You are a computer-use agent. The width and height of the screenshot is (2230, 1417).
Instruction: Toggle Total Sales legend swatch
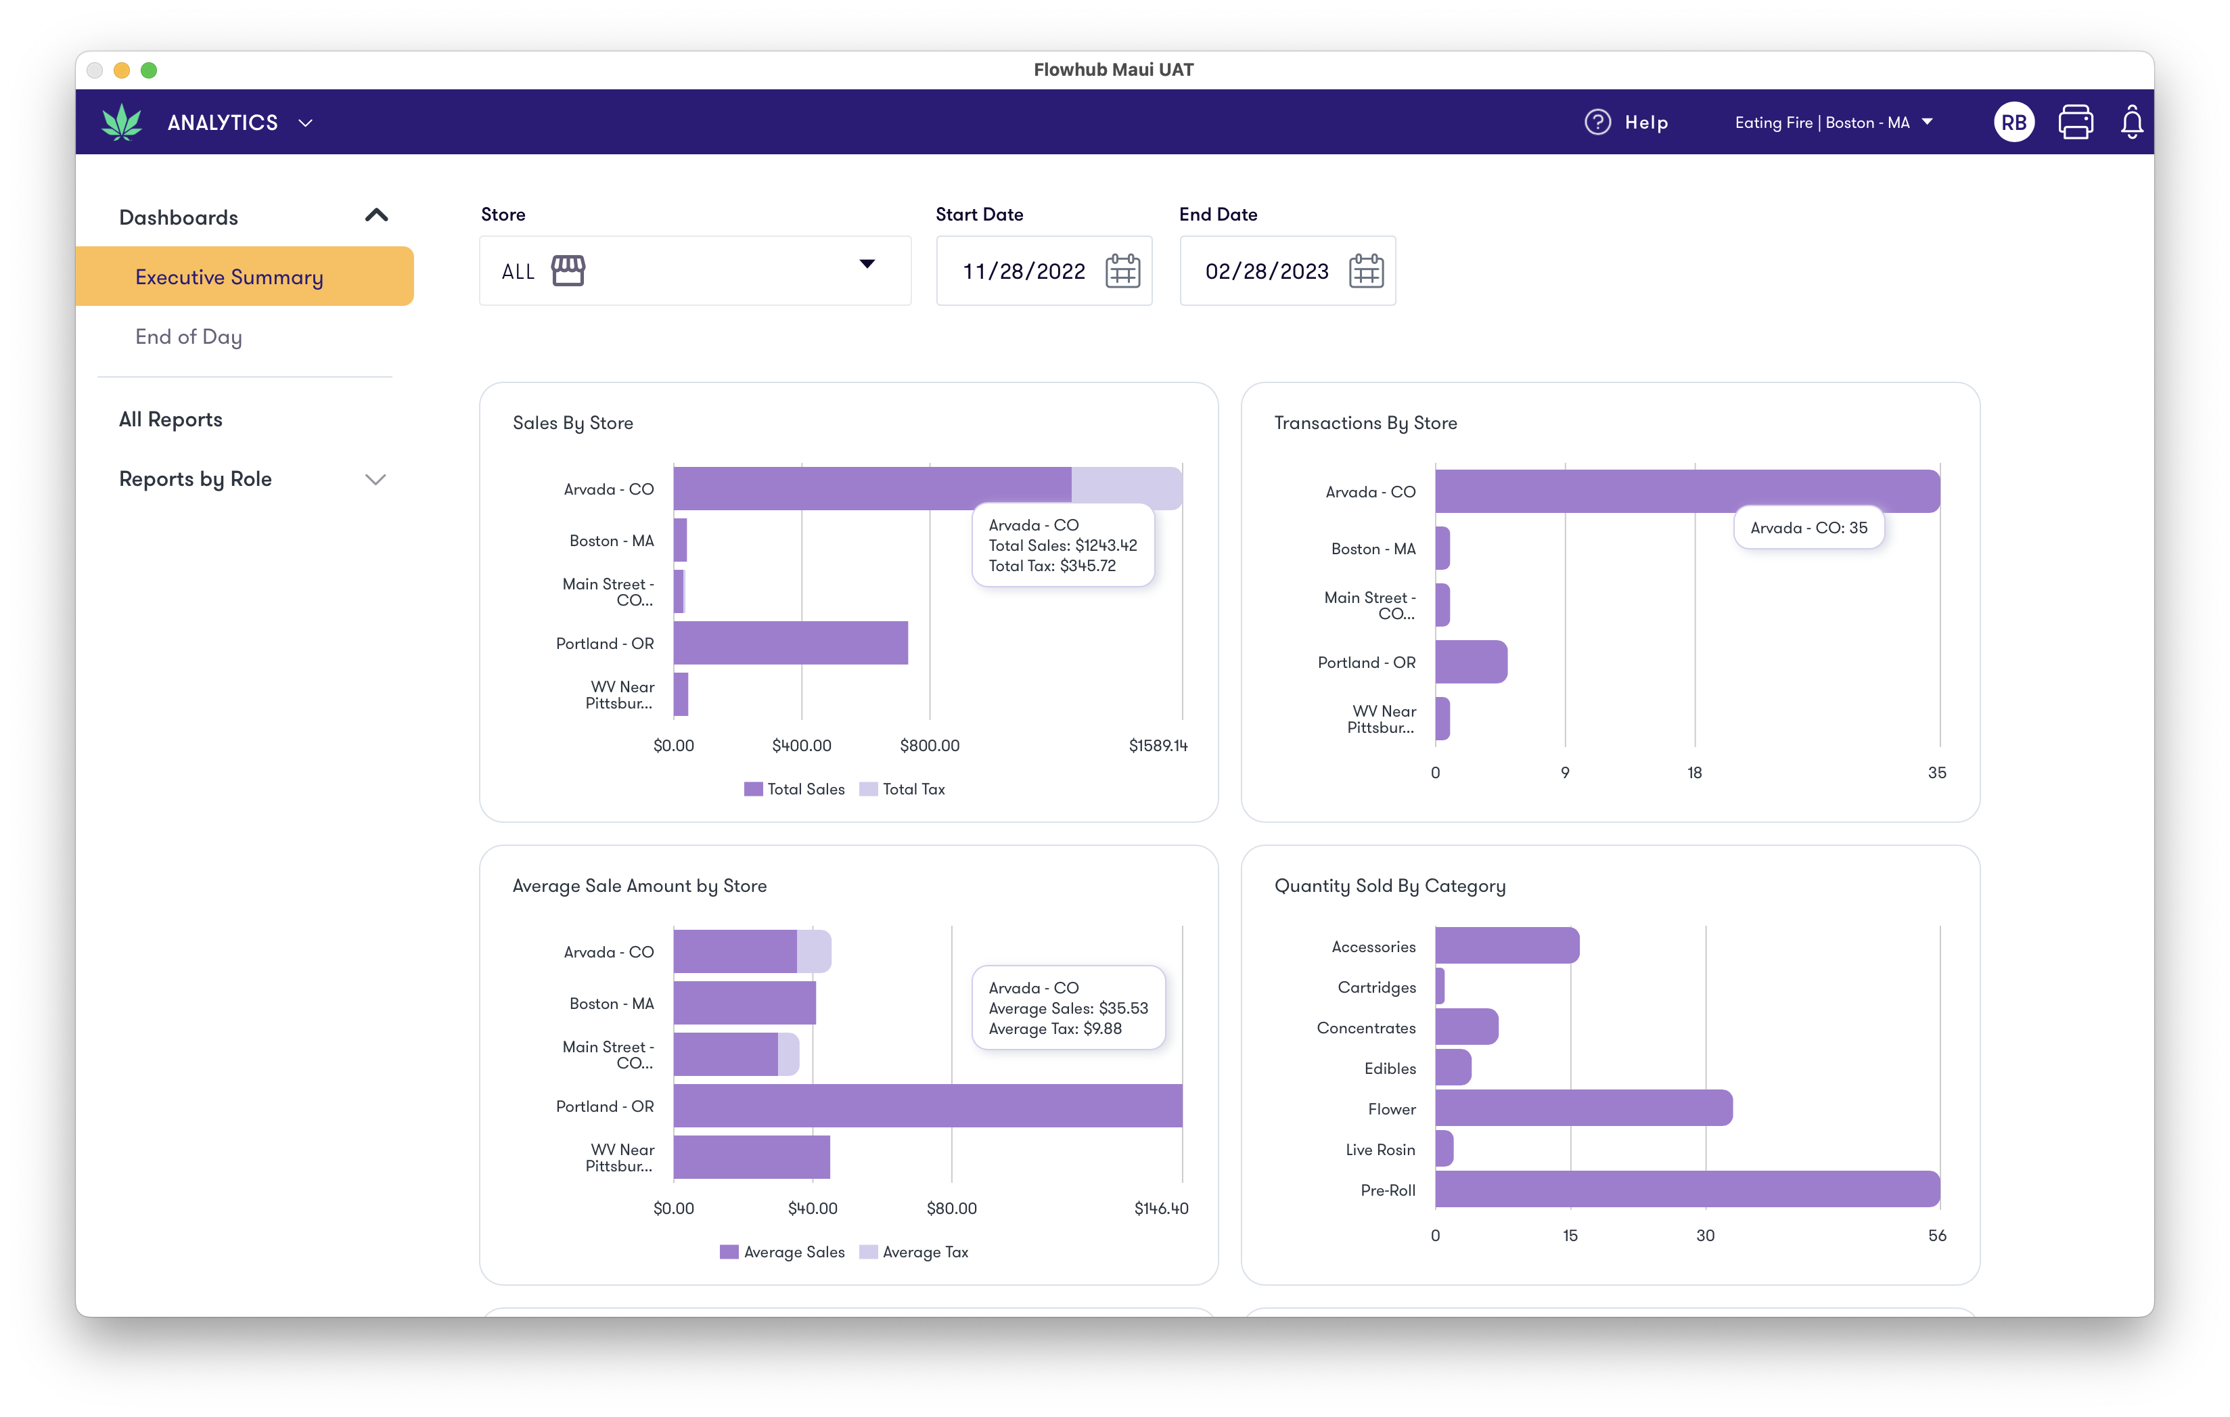coord(753,789)
